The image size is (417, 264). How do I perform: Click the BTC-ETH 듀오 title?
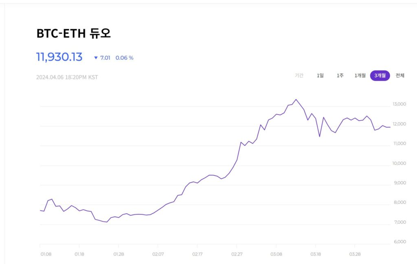point(74,34)
